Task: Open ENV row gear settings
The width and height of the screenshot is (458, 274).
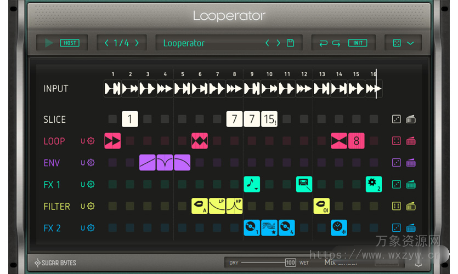Action: 91,163
